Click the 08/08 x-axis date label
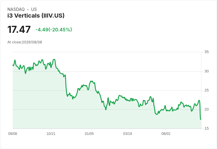The height and width of the screenshot is (149, 217). [13, 134]
